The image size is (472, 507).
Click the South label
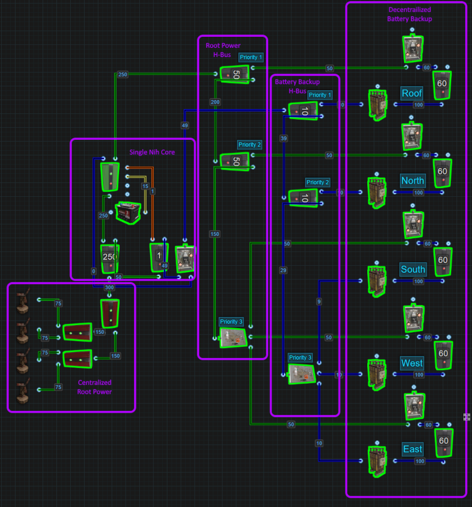tap(413, 269)
